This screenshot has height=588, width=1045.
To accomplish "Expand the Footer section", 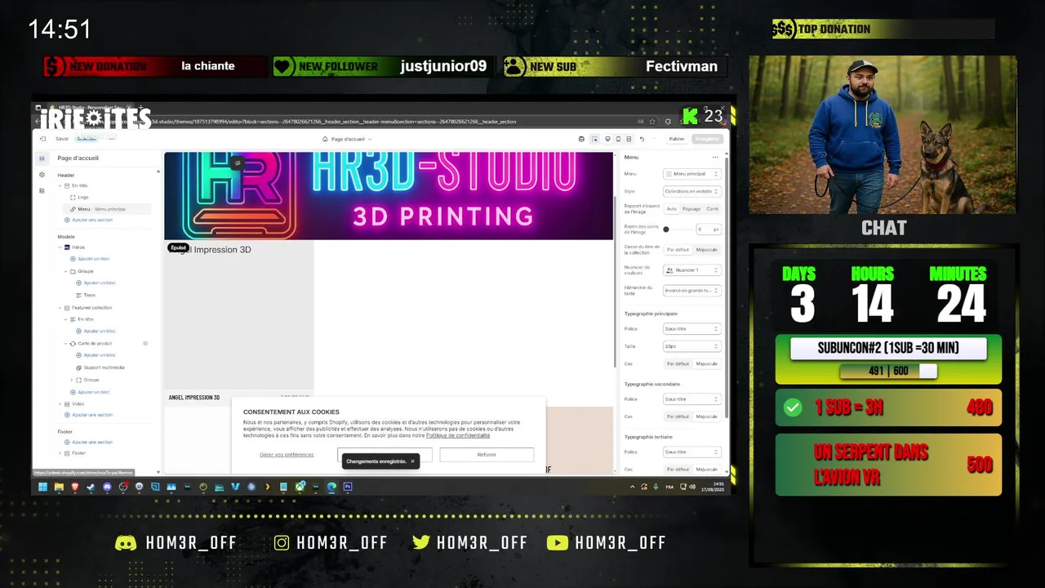I will pyautogui.click(x=60, y=453).
